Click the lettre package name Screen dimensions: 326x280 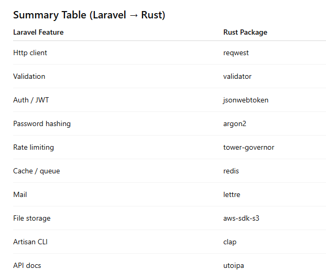coord(232,194)
